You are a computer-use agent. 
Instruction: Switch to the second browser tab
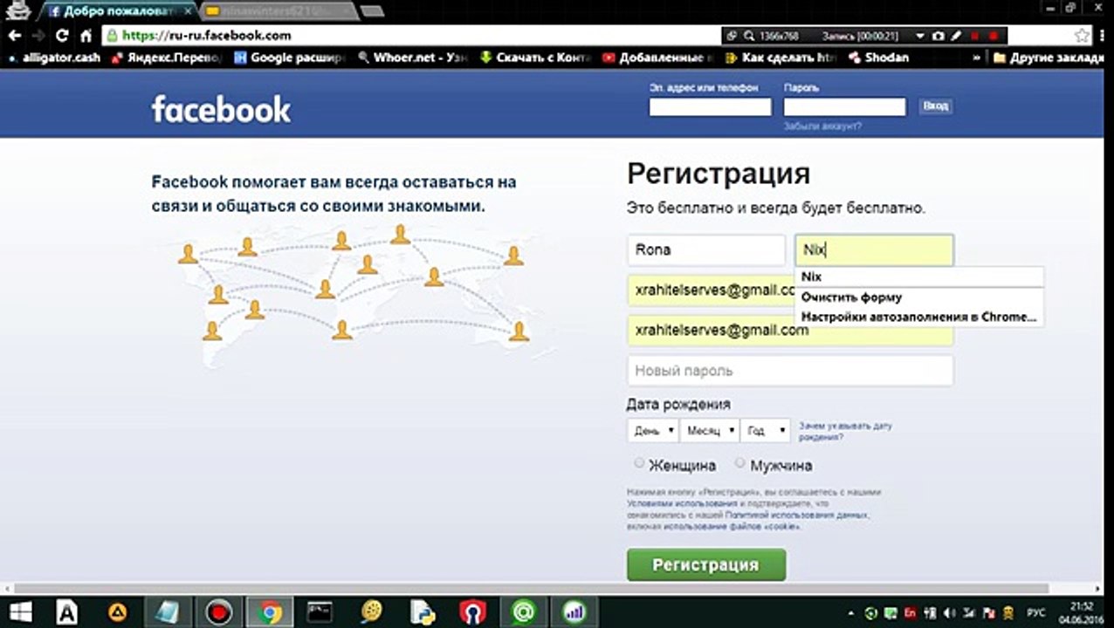(x=278, y=11)
